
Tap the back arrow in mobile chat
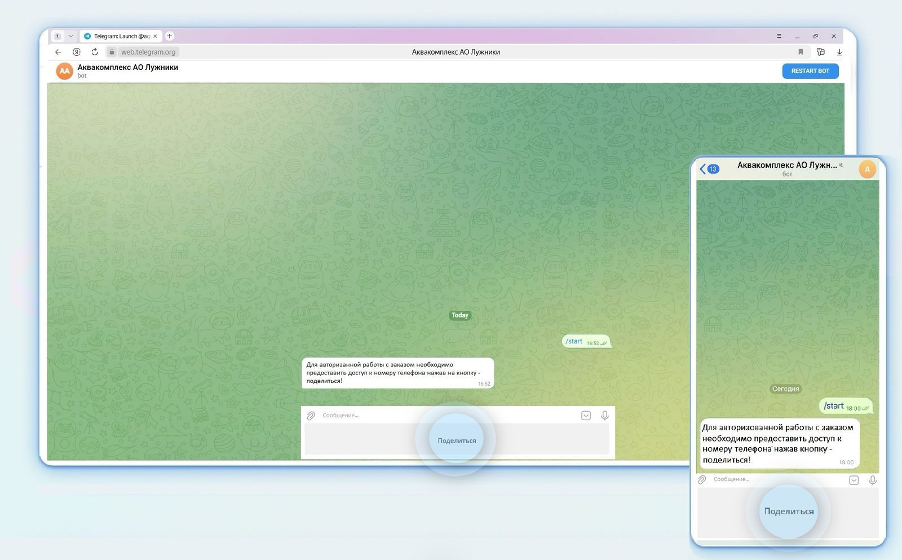pos(703,169)
